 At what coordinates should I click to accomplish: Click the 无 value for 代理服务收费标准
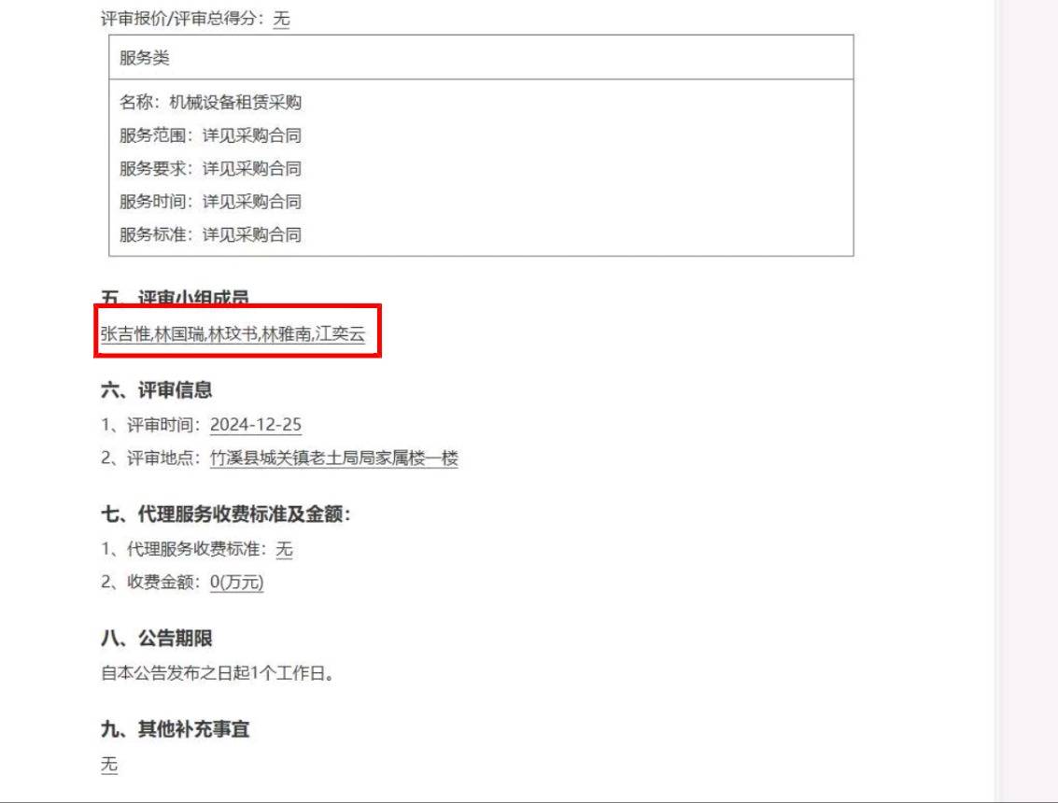[x=284, y=549]
